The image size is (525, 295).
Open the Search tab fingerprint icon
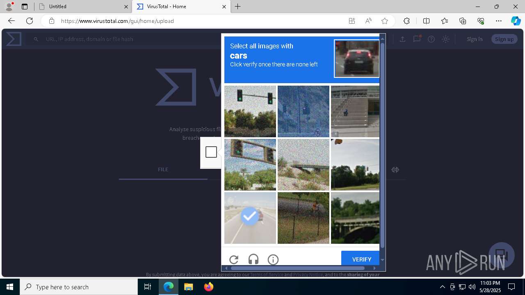pyautogui.click(x=395, y=170)
